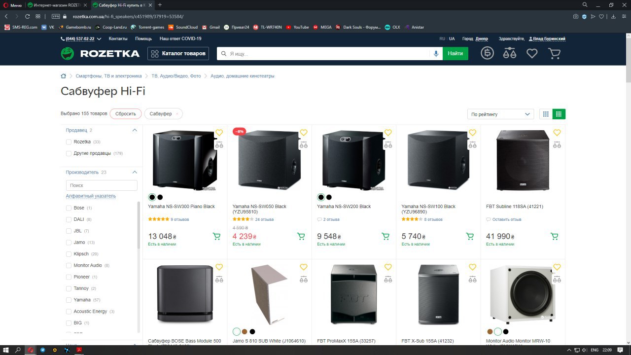631x355 pixels.
Task: Collapse the Производитель filter section
Action: click(135, 172)
